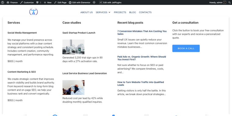Go to About Us page
The image size is (232, 116).
(87, 12)
